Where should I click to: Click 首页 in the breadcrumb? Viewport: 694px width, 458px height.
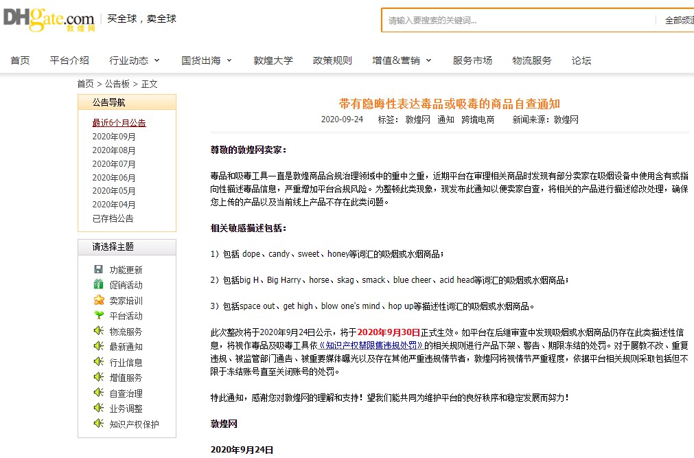click(85, 84)
